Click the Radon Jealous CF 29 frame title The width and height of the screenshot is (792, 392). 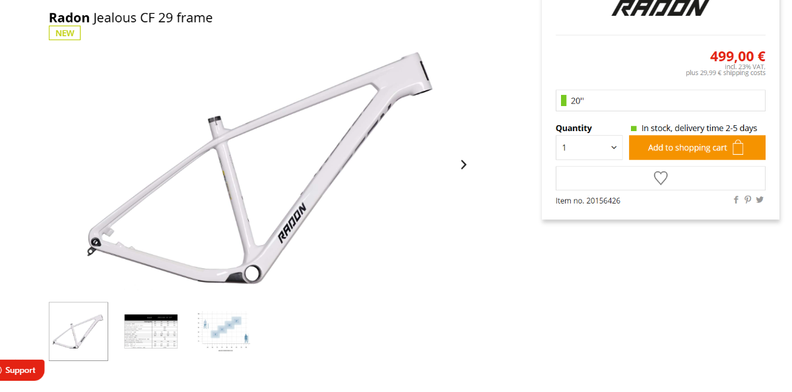(131, 18)
